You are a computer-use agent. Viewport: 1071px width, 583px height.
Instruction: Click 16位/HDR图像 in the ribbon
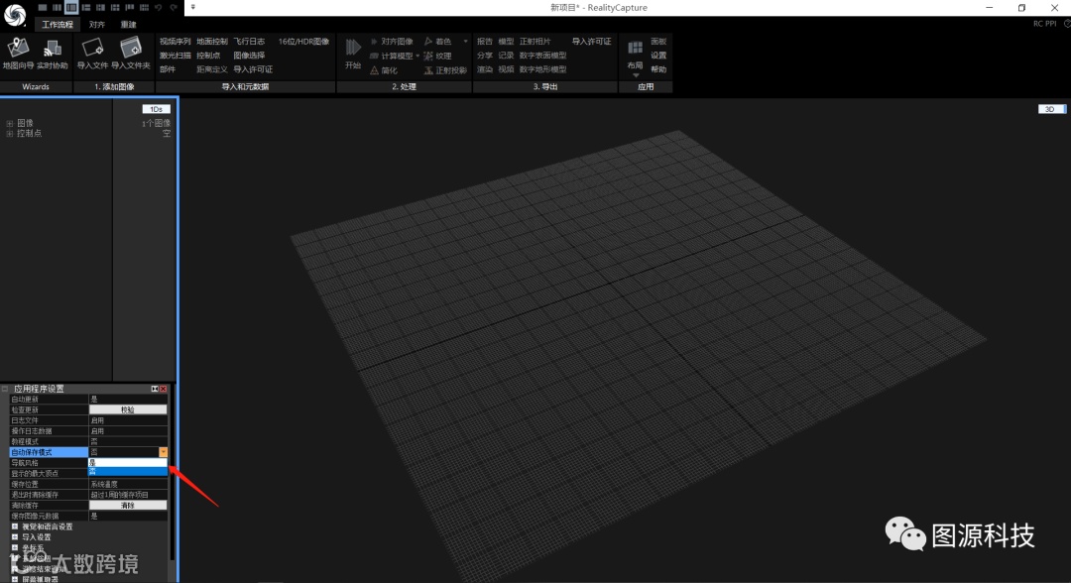pos(303,42)
